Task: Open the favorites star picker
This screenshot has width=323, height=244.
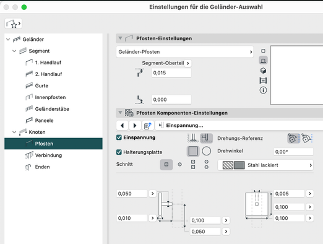Action: [13, 24]
